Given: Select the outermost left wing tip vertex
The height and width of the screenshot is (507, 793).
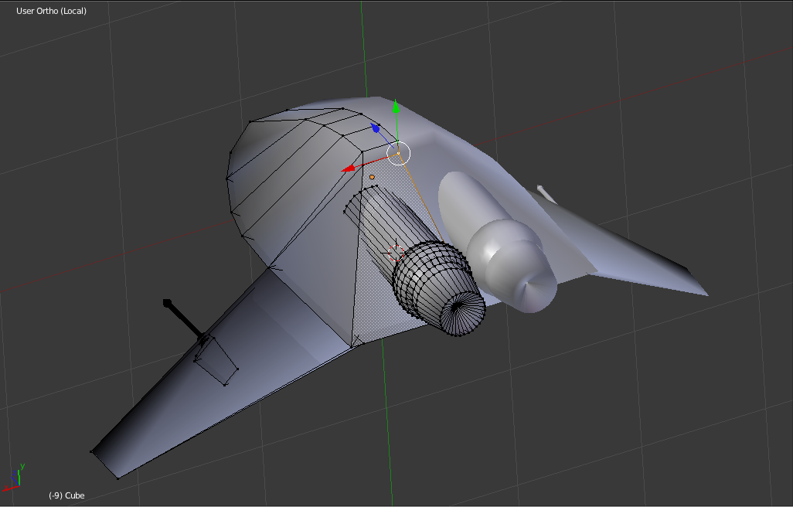Looking at the screenshot, I should 92,451.
